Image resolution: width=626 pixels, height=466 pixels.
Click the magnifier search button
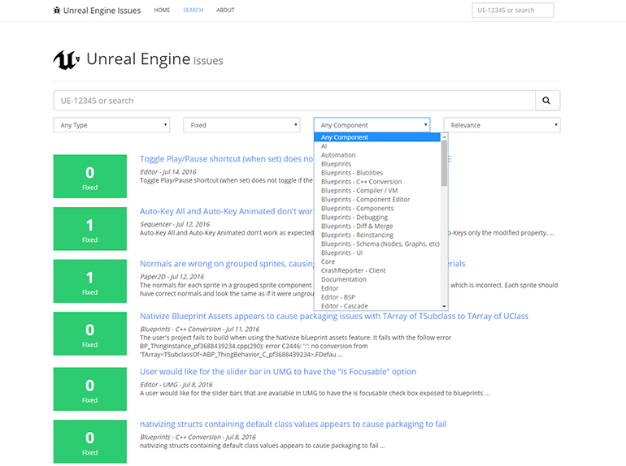[547, 101]
